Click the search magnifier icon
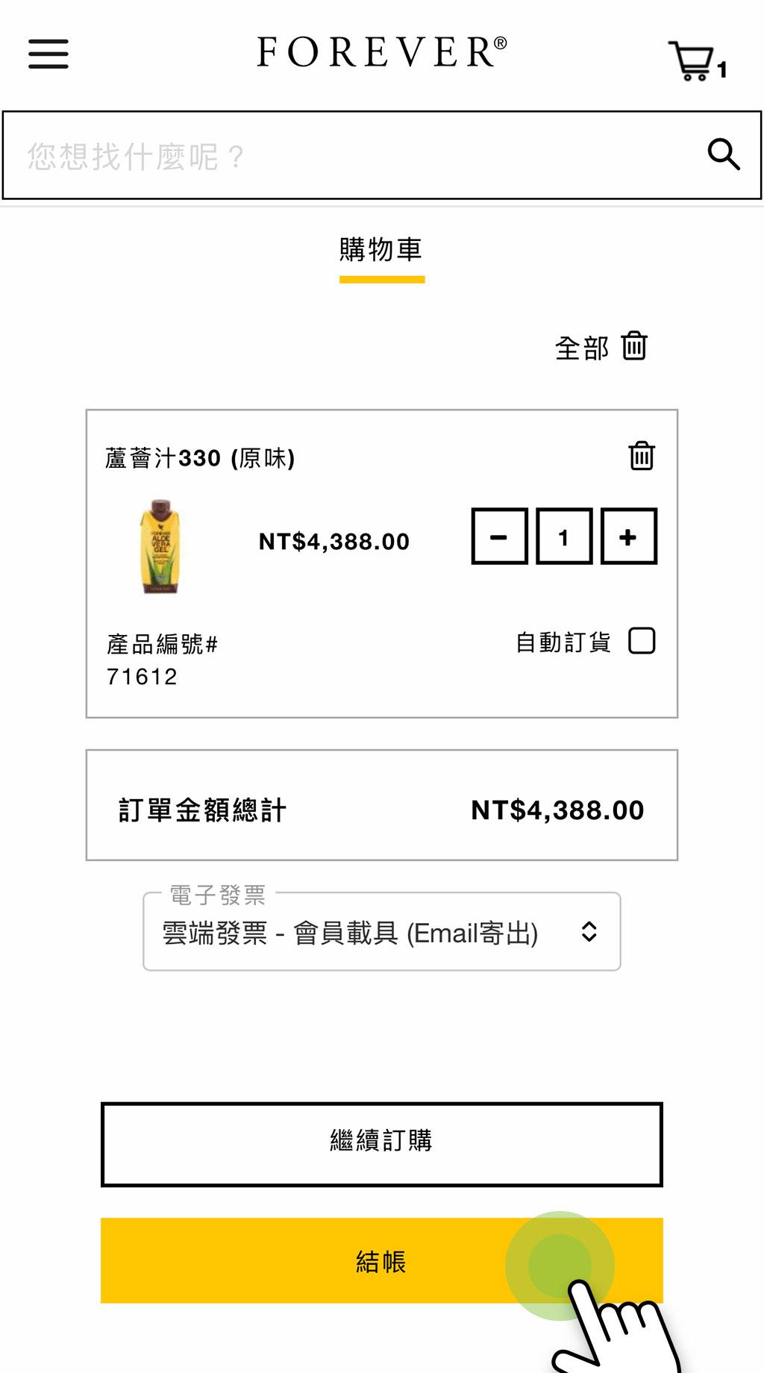Viewport: 764px width, 1373px height. tap(723, 154)
